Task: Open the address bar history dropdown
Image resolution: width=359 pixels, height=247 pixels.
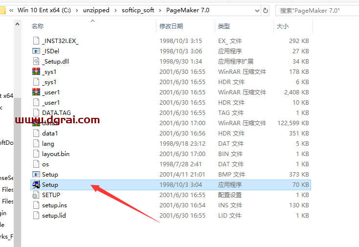Action: point(257,11)
